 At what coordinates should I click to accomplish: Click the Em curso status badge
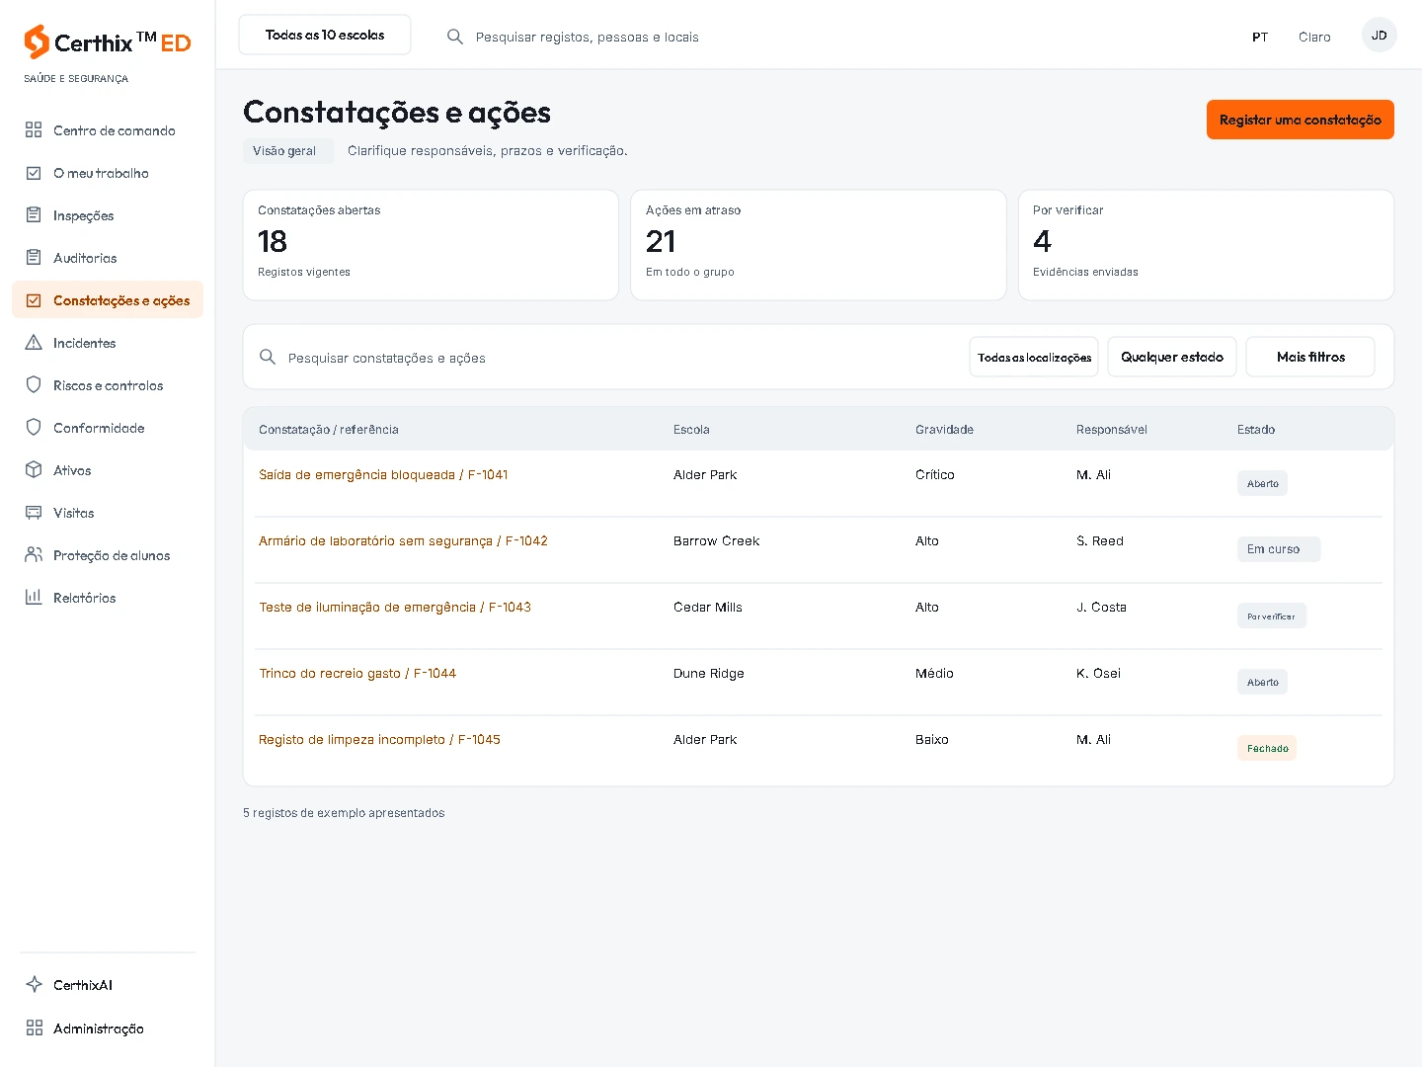coord(1279,549)
